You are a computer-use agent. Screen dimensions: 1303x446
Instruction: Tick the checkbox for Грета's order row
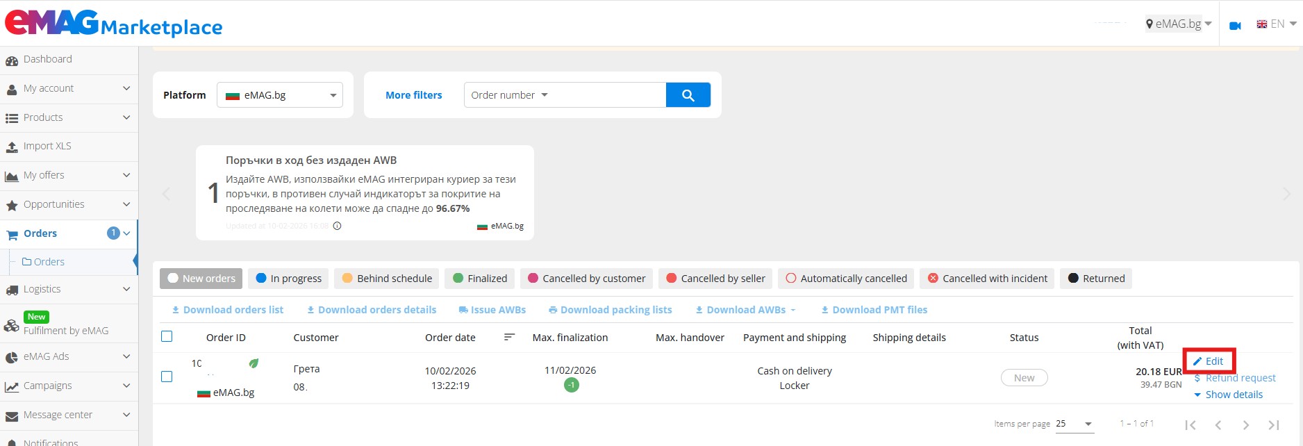[167, 377]
